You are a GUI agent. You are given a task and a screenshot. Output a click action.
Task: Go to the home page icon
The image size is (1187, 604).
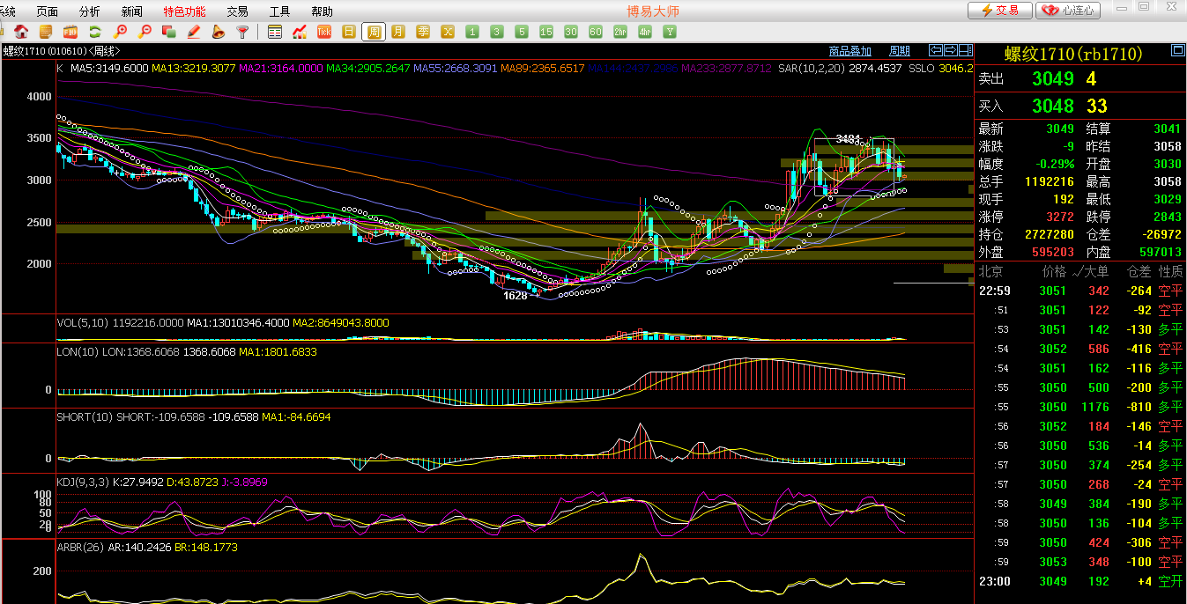(x=22, y=32)
